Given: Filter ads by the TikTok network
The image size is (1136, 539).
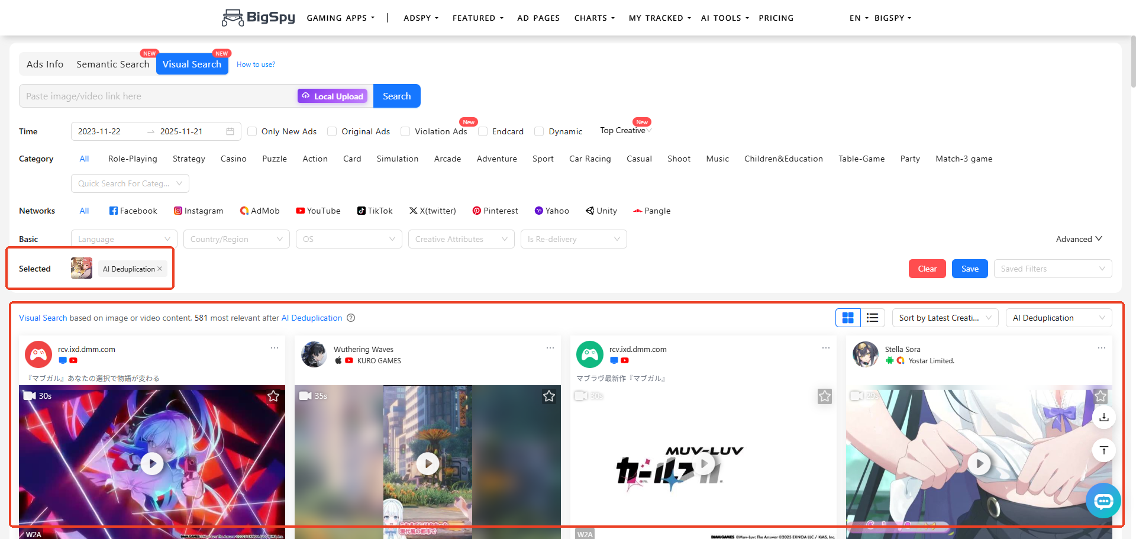Looking at the screenshot, I should point(375,211).
